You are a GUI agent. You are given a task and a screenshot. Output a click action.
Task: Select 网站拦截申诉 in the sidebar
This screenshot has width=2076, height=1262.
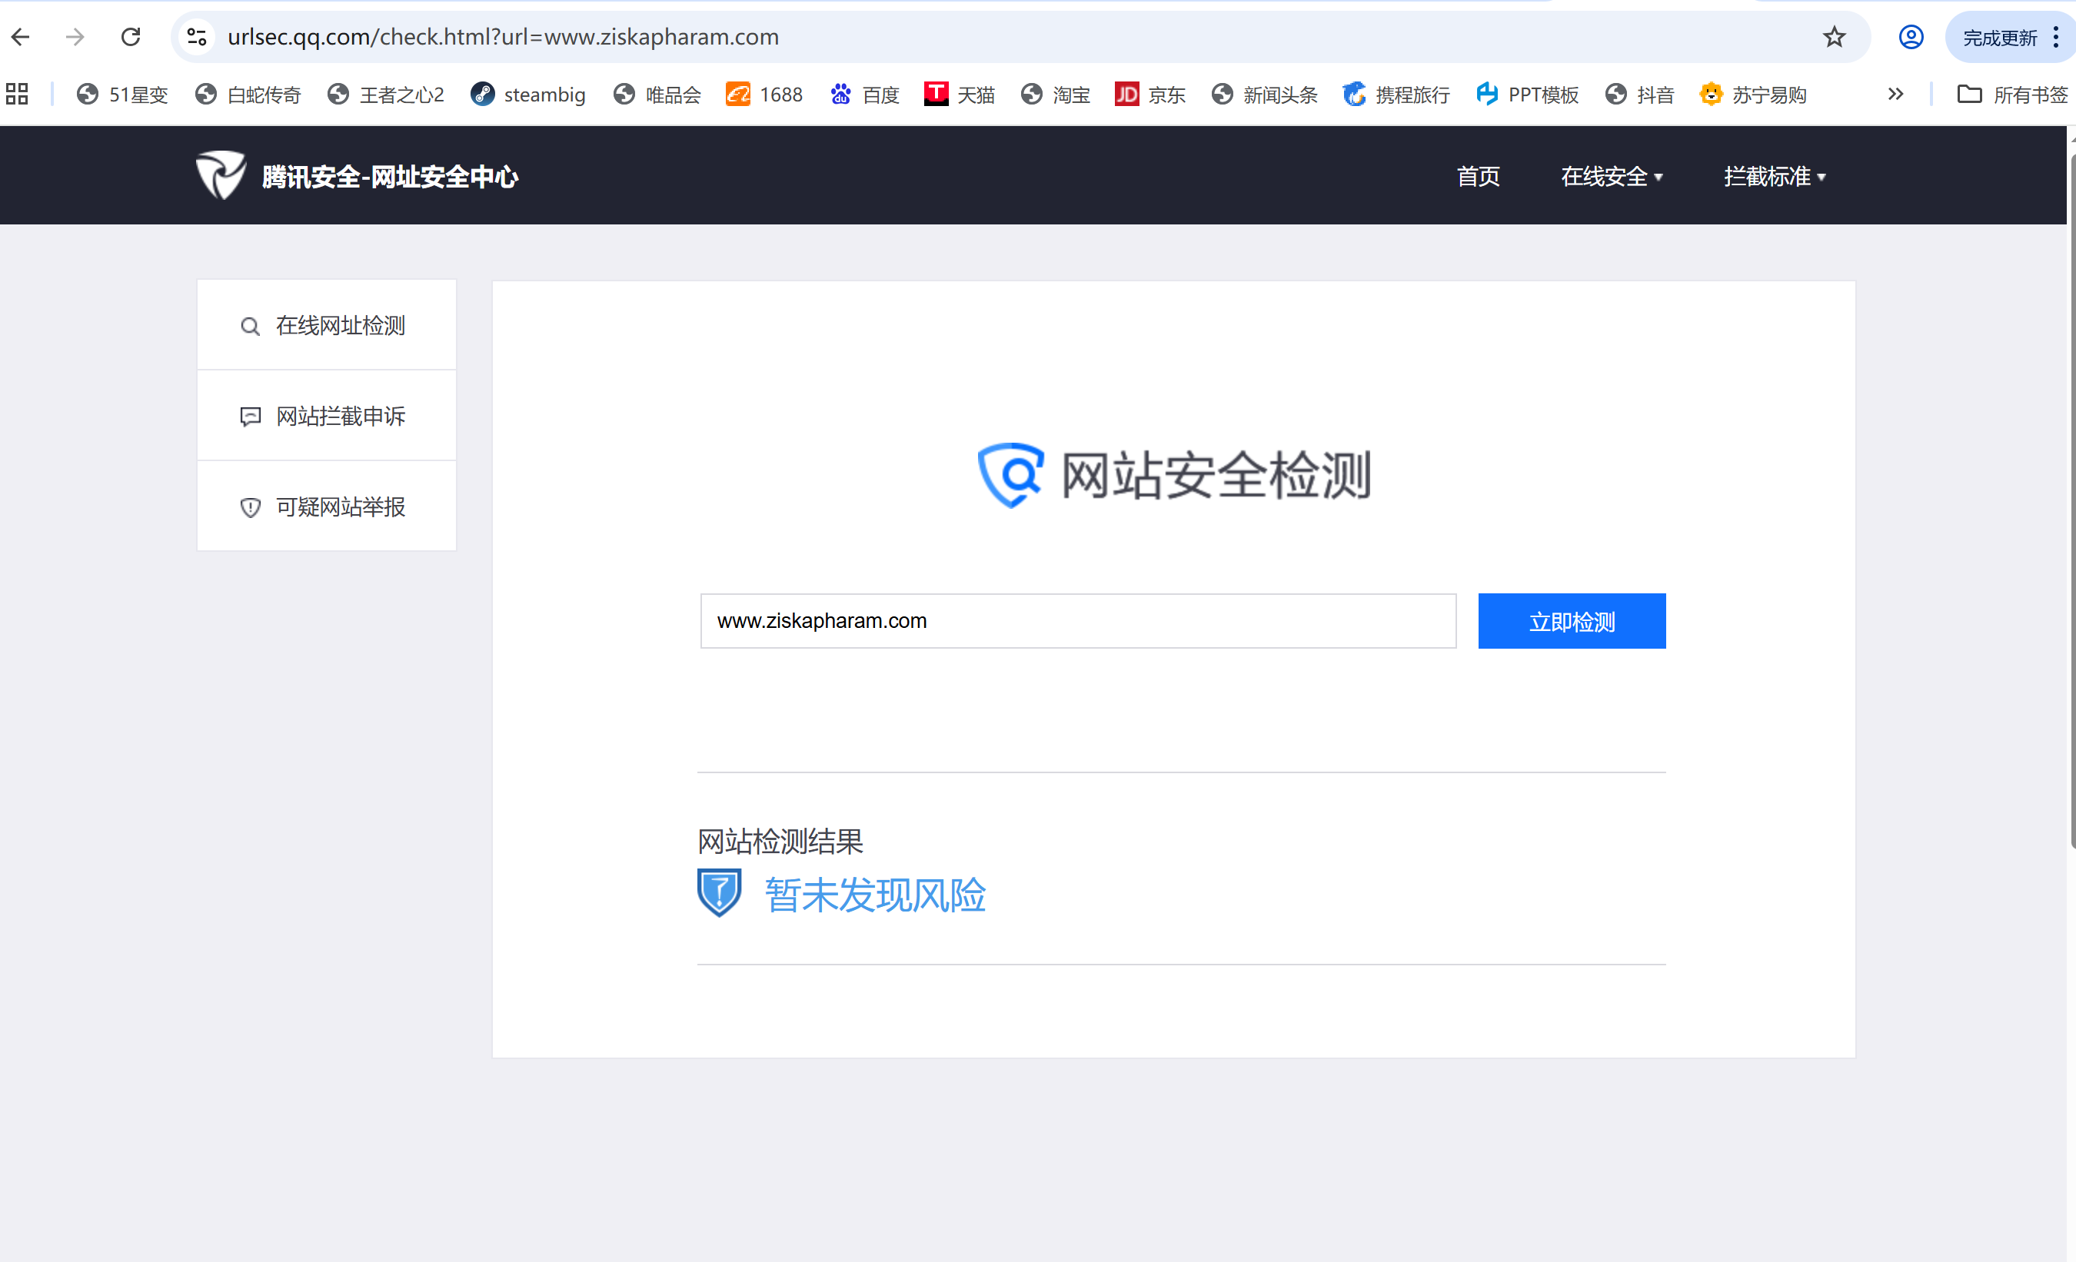(327, 416)
